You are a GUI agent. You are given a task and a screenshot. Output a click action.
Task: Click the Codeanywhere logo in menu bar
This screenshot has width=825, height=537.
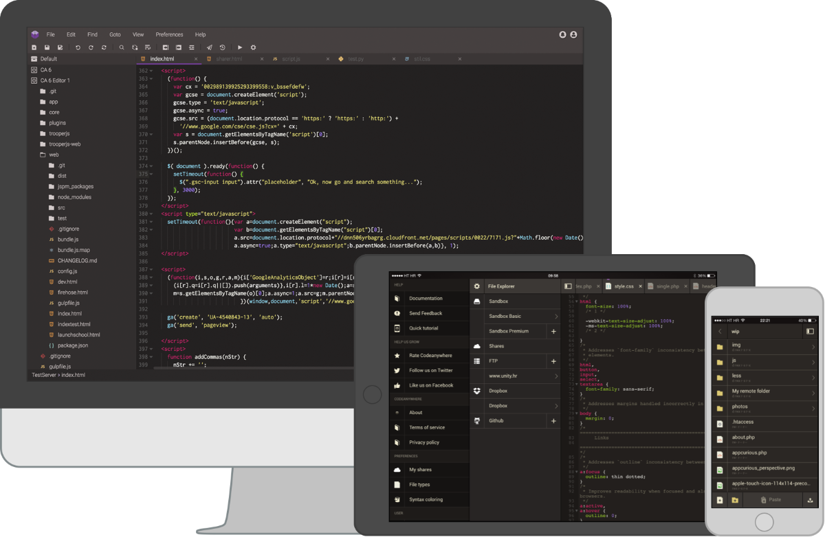point(35,34)
